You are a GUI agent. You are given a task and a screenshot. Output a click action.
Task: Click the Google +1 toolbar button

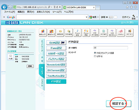(111, 17)
